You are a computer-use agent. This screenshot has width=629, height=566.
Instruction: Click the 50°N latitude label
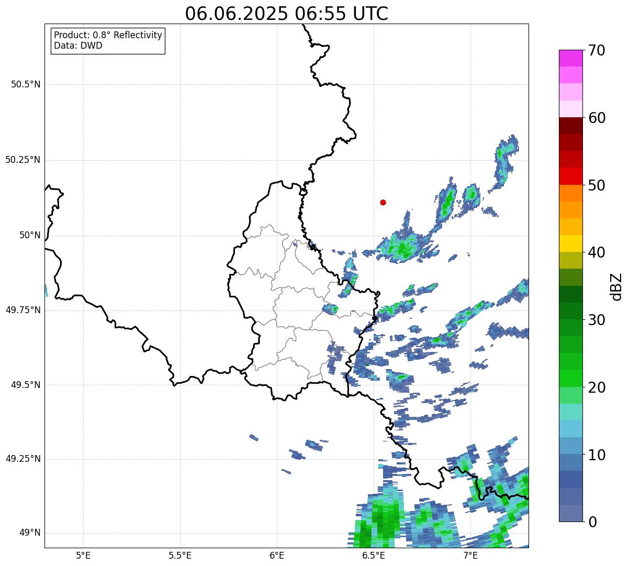(30, 235)
